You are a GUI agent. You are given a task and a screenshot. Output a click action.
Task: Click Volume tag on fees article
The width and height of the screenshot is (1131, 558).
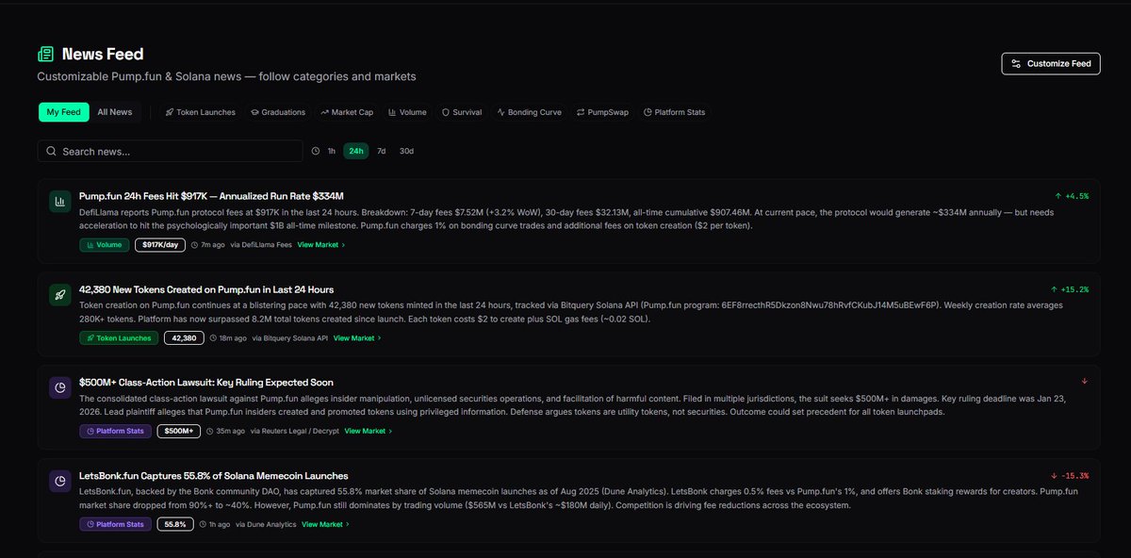click(x=105, y=245)
